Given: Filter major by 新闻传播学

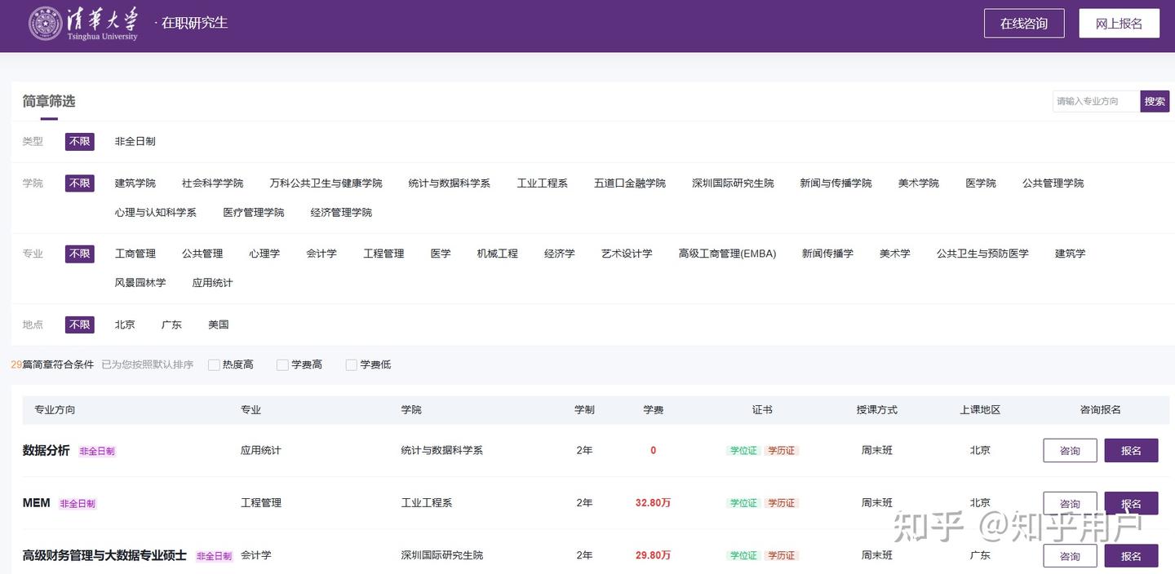Looking at the screenshot, I should 827,254.
